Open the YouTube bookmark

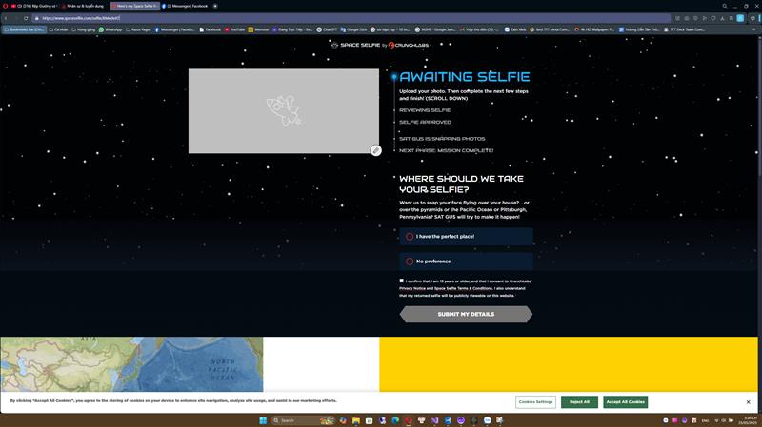click(236, 29)
